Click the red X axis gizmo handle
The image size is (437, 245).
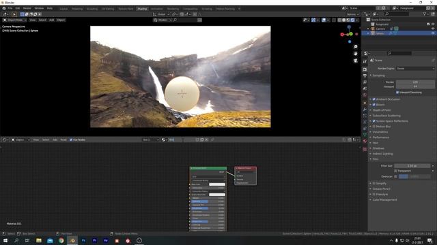click(x=342, y=35)
